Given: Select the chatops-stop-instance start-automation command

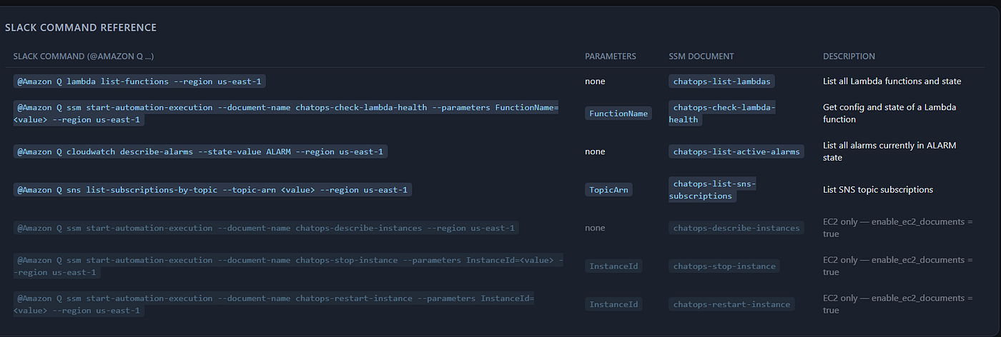Looking at the screenshot, I should [x=288, y=266].
